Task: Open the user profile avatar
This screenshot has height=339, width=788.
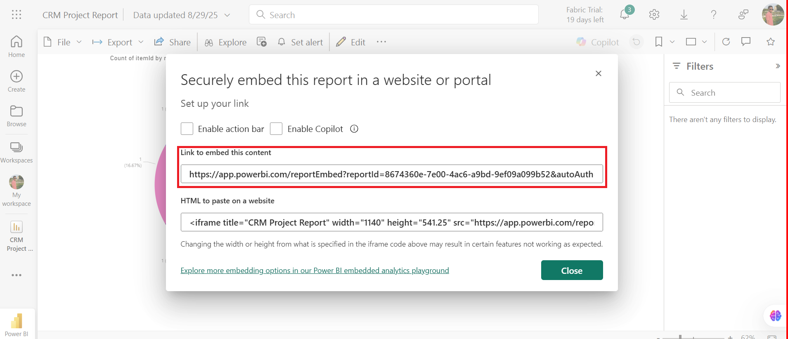Action: (x=773, y=15)
